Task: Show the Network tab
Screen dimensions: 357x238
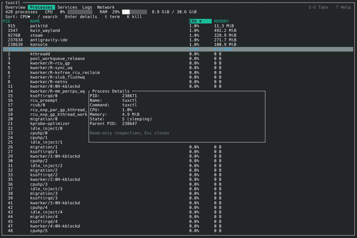Action: pos(106,7)
